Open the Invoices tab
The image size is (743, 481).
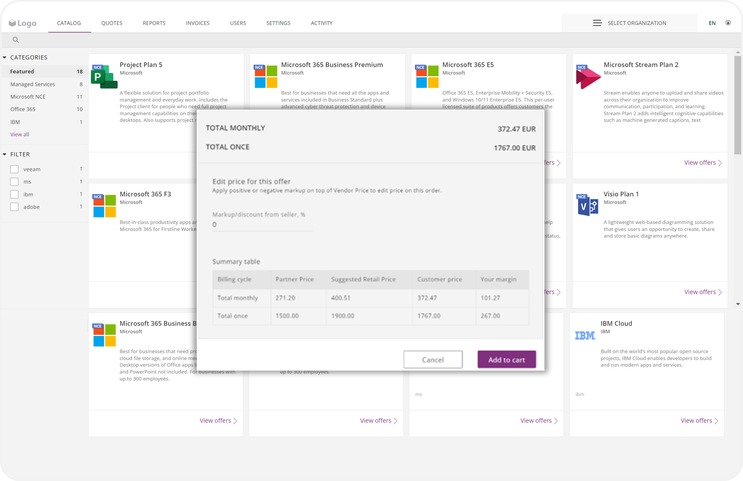[x=198, y=23]
